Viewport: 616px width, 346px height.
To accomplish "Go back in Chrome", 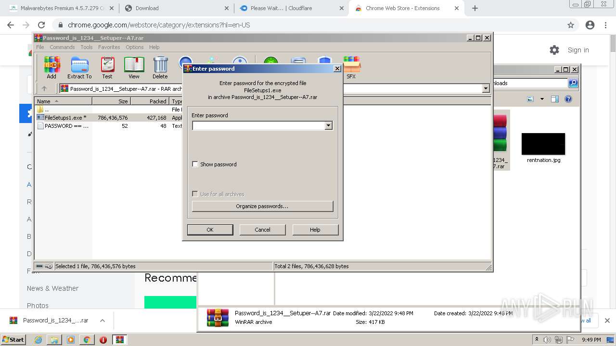I will point(11,25).
